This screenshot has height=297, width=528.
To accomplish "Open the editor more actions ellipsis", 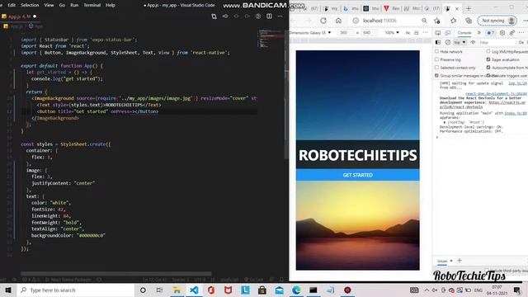I will 280,16.
